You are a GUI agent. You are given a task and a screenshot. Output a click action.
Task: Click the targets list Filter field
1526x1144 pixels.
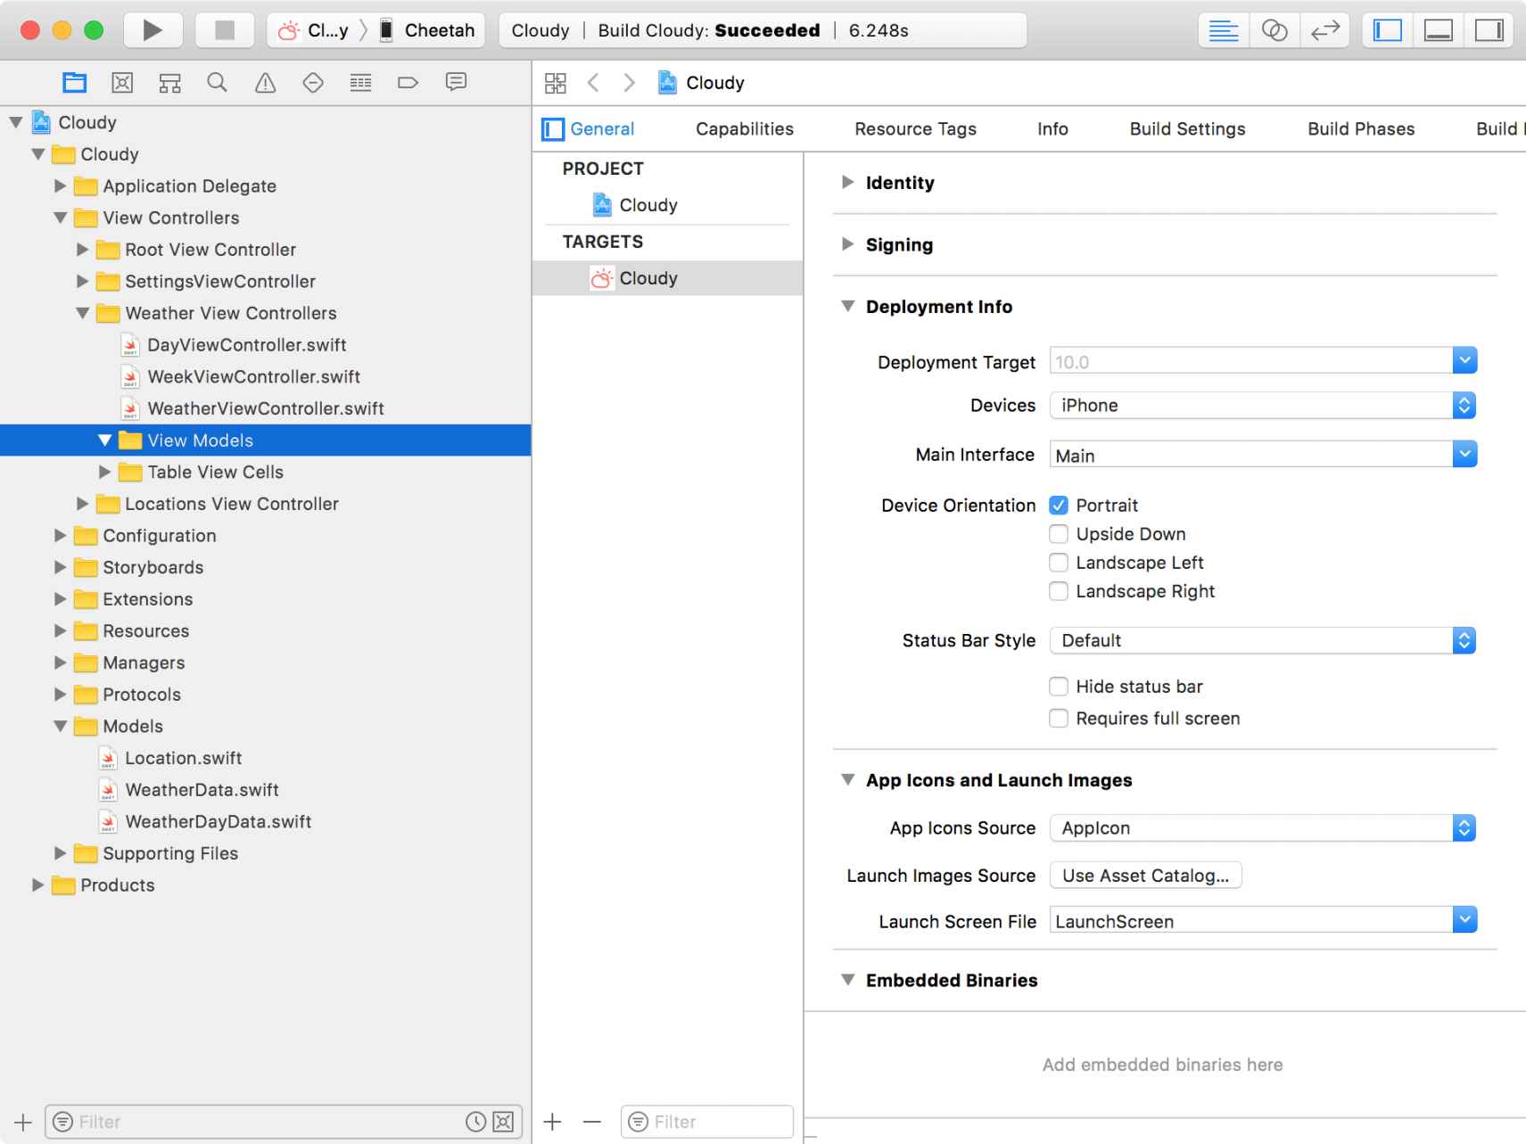(707, 1122)
